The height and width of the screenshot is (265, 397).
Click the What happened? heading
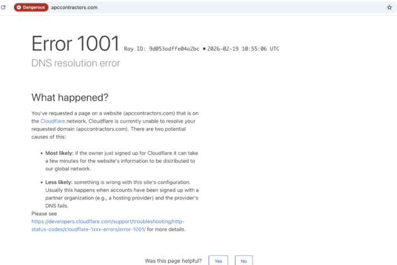click(x=69, y=97)
